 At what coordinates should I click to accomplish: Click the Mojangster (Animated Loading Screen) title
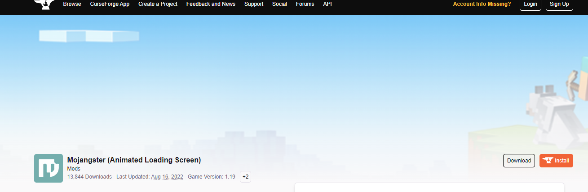[x=134, y=160]
